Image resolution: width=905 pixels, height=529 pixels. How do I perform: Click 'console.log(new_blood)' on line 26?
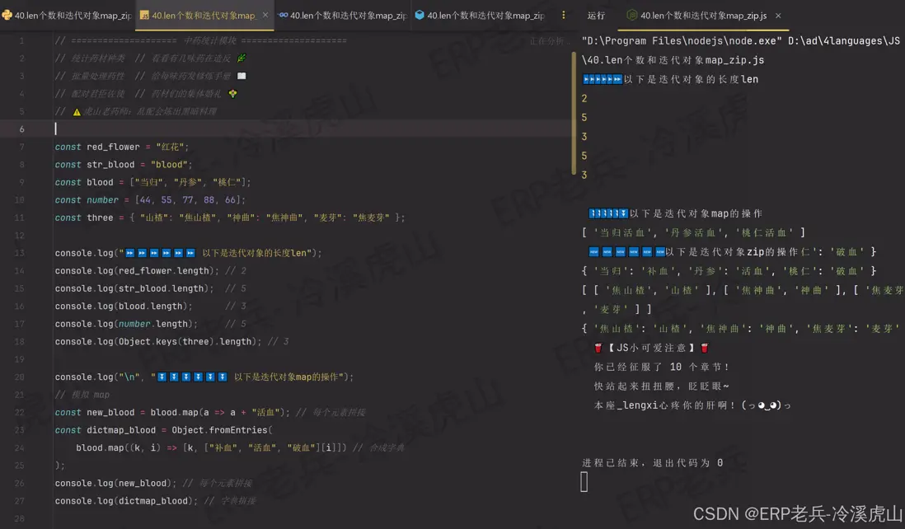pos(115,483)
